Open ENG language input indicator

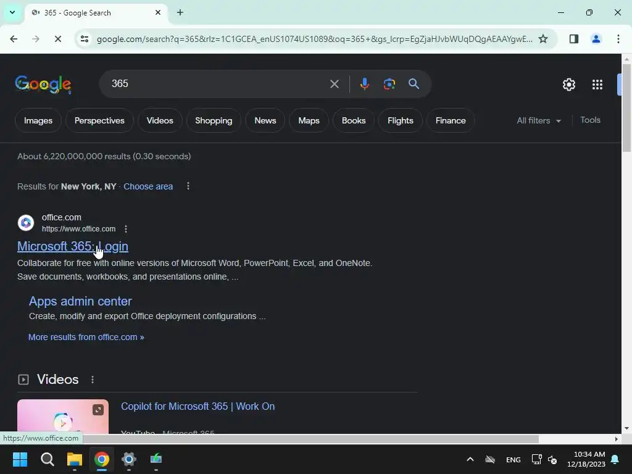tap(513, 460)
